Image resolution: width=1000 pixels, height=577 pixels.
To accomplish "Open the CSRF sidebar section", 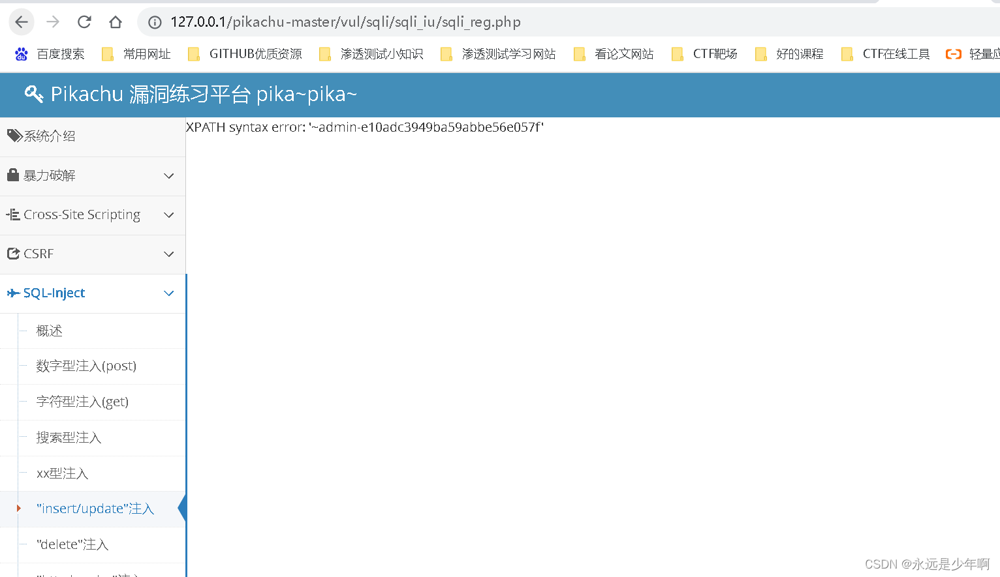I will 93,254.
